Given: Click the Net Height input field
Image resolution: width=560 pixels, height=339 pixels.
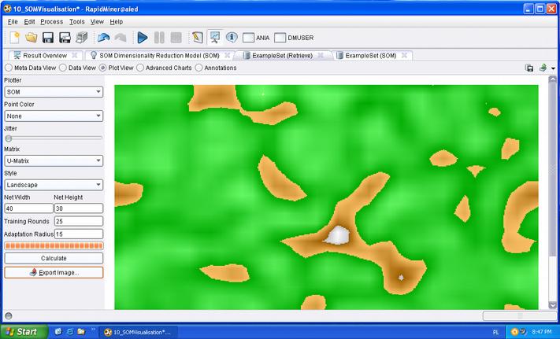Looking at the screenshot, I should coord(79,208).
